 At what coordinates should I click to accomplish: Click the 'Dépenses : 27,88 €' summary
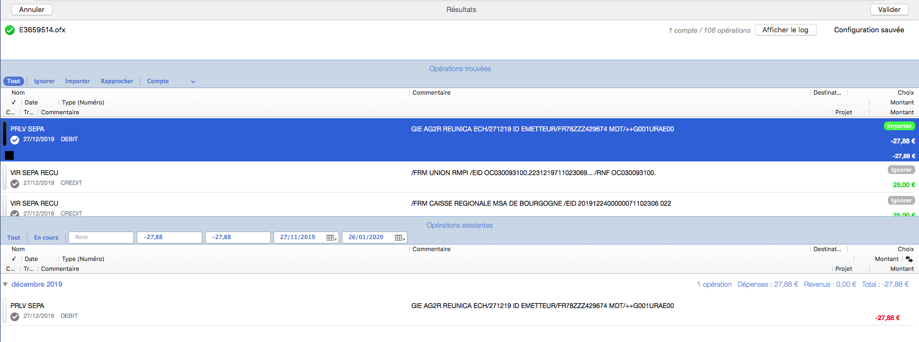pyautogui.click(x=767, y=285)
